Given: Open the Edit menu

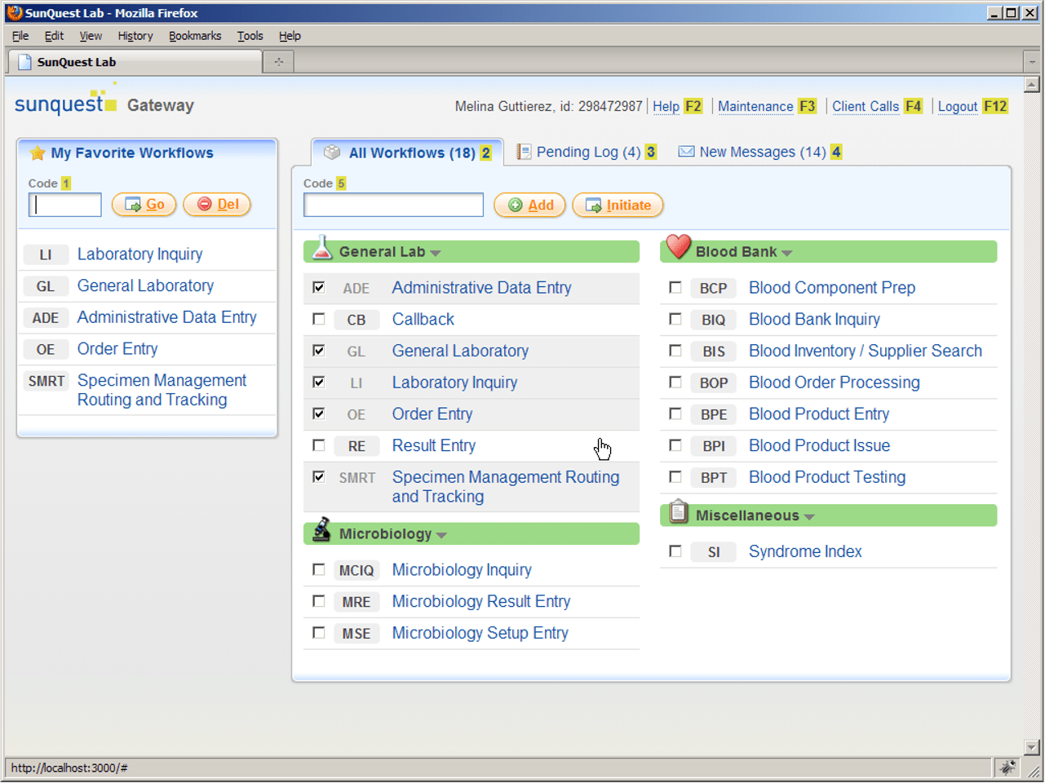Looking at the screenshot, I should tap(55, 36).
